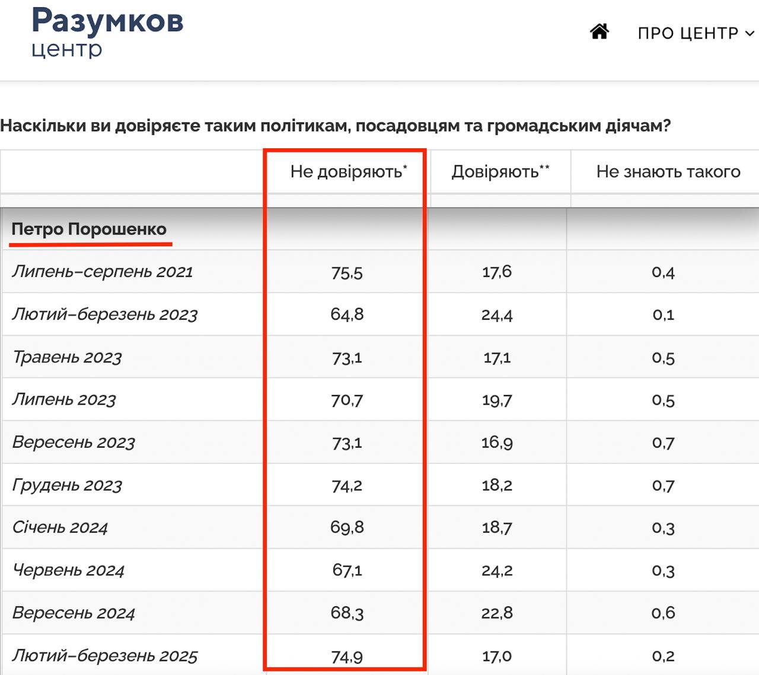
Task: Click the Грудень 2023 row label
Action: pos(67,485)
